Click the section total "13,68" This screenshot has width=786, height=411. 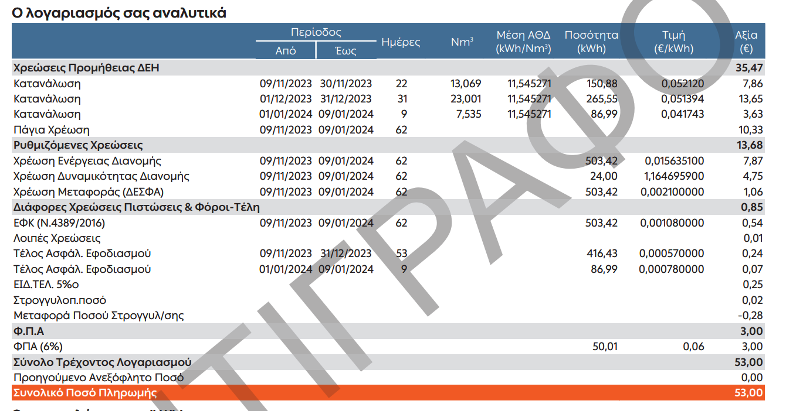[750, 145]
